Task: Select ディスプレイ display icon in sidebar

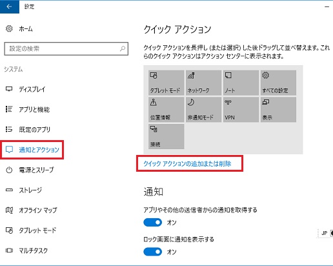Action: (x=9, y=89)
